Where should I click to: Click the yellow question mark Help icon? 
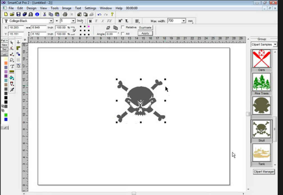click(x=112, y=14)
